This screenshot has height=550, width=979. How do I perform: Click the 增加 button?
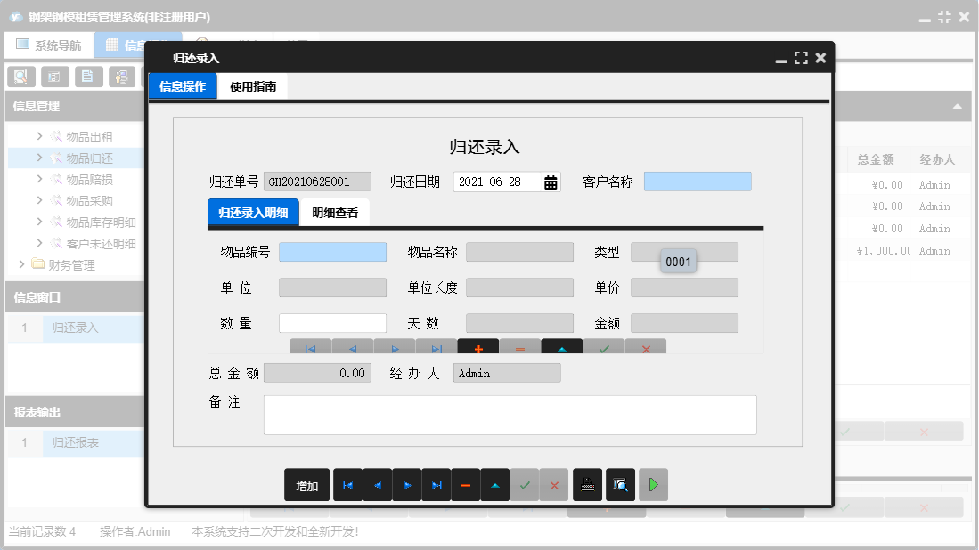(306, 485)
